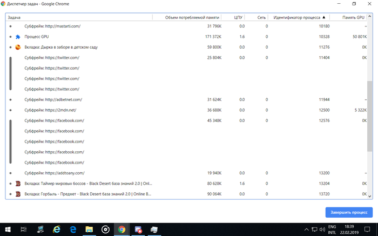Open the Windows Start menu
Screen dimensions: 378x236
[8, 229]
